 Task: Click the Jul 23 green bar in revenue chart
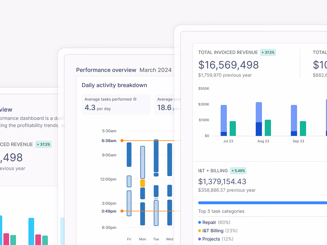pos(233,129)
